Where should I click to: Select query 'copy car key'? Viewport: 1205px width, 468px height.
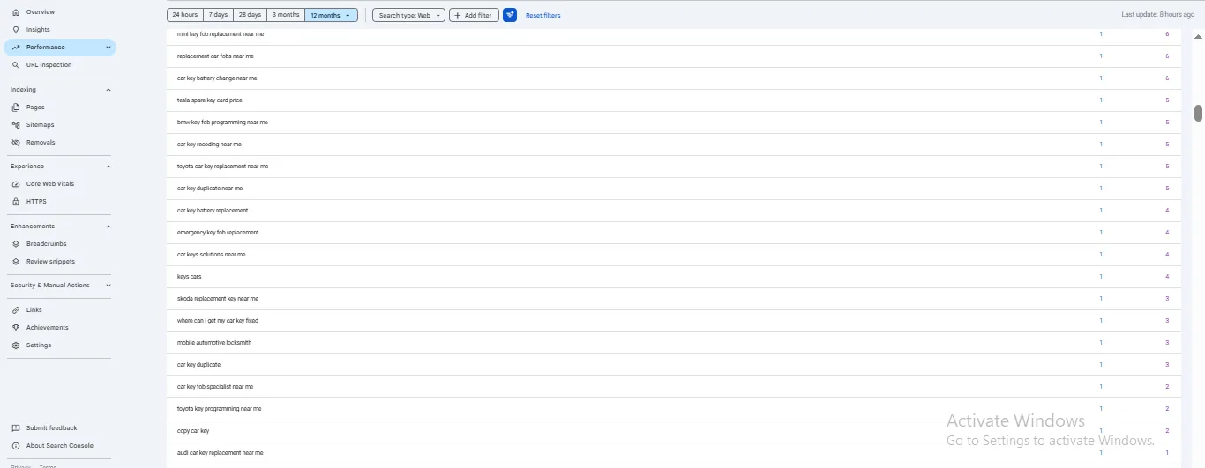coord(193,431)
